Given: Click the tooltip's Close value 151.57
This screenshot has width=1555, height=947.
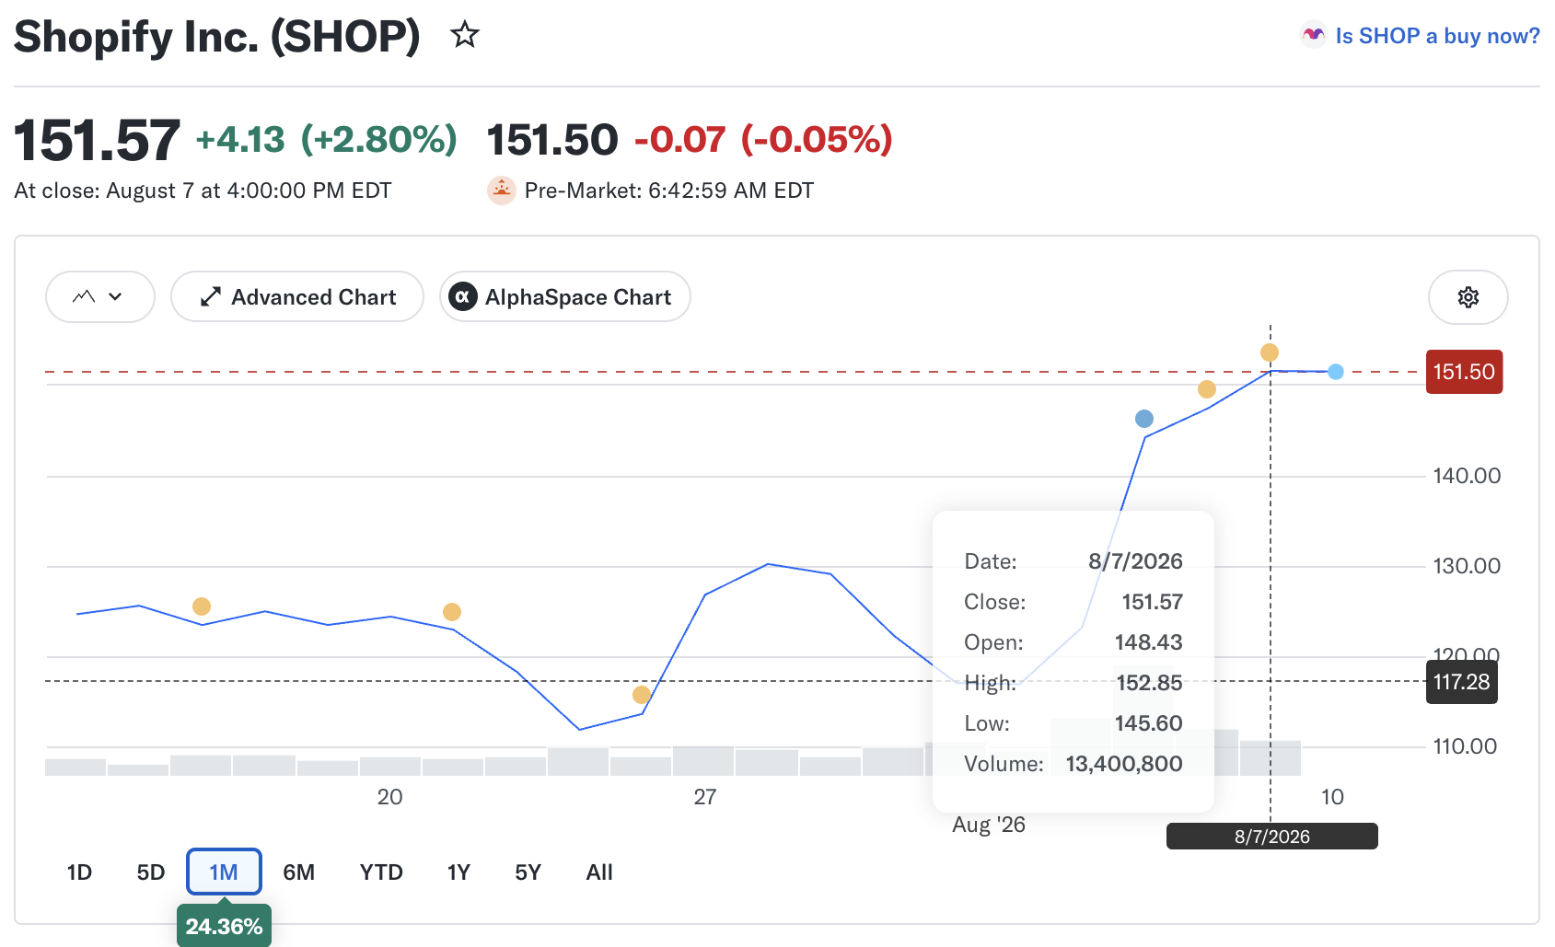Looking at the screenshot, I should tap(1152, 602).
